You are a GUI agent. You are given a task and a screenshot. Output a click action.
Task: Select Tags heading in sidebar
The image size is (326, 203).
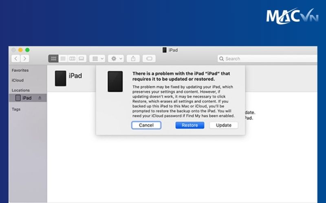(x=16, y=109)
